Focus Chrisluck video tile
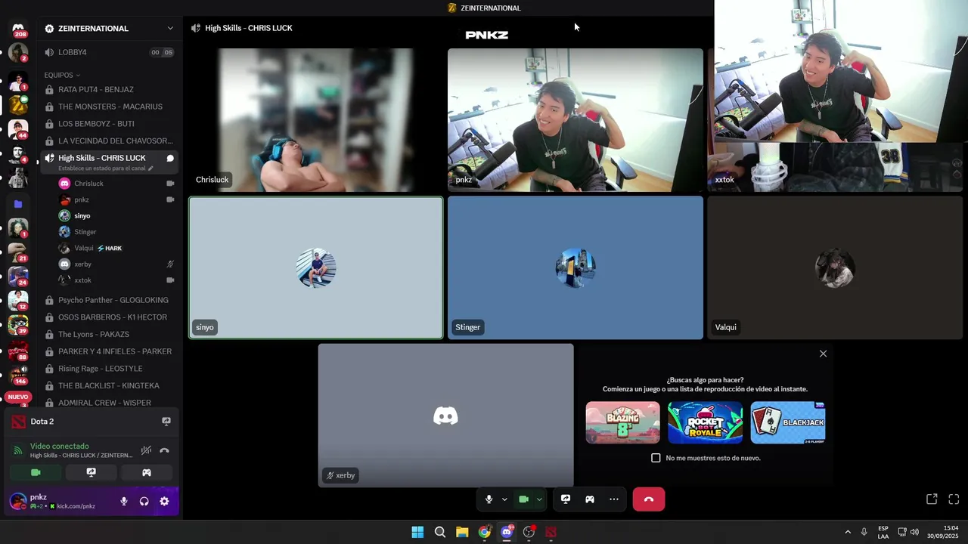 click(315, 120)
